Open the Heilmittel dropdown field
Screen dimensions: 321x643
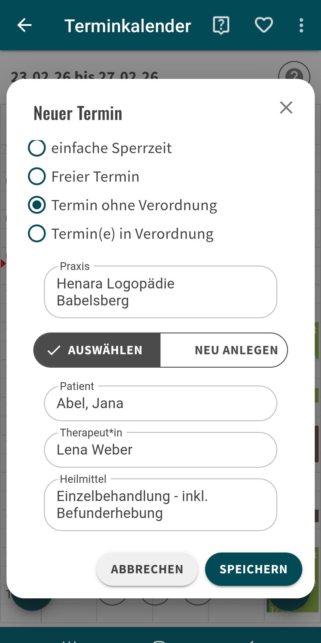160,505
